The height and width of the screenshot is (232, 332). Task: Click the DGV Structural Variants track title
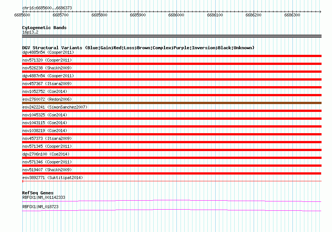pyautogui.click(x=138, y=48)
